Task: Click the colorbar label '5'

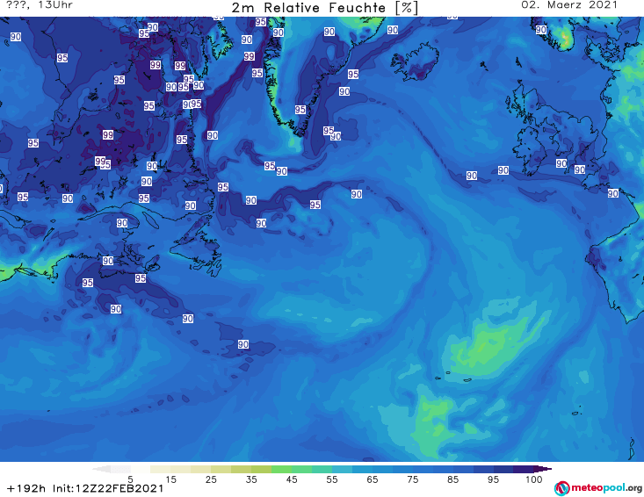Action: point(130,479)
